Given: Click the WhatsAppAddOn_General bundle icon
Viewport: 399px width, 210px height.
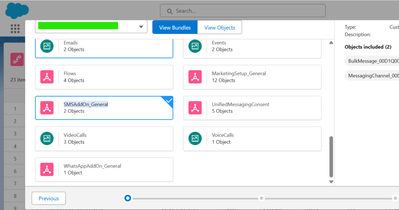Looking at the screenshot, I should (x=47, y=169).
